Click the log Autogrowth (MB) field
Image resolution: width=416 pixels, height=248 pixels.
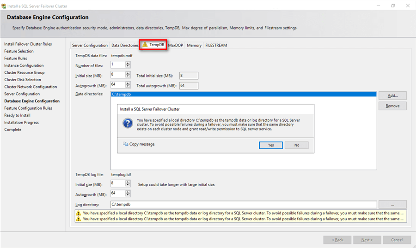click(x=118, y=193)
